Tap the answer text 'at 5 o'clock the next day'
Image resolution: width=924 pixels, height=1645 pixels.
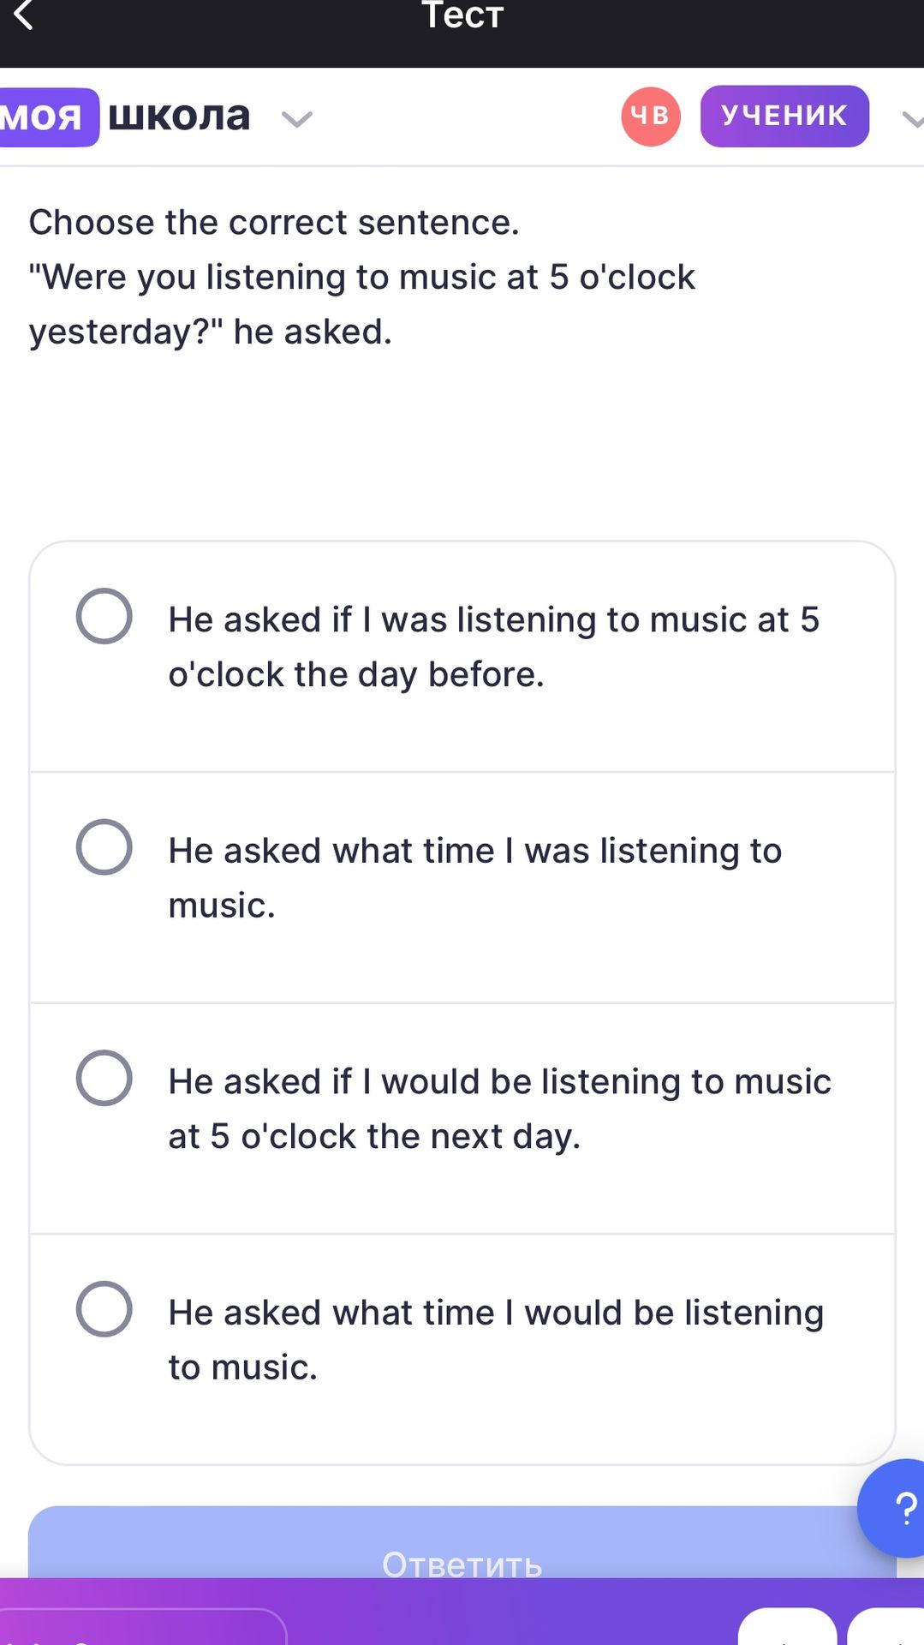pos(374,1136)
